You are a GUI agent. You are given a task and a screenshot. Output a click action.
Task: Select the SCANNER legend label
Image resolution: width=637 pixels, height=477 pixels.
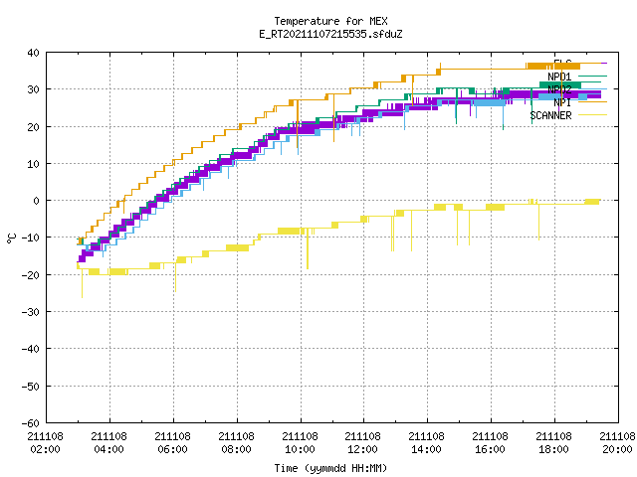click(x=550, y=115)
